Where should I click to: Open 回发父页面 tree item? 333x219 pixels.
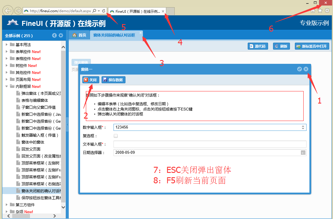[x=31, y=149]
